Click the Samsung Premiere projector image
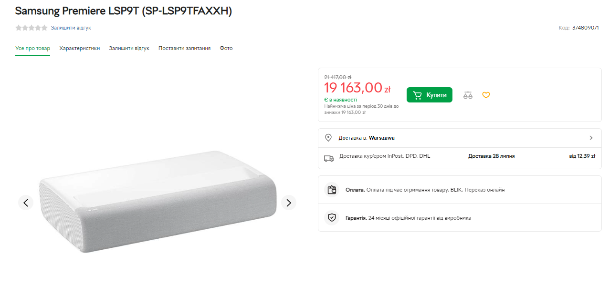The width and height of the screenshot is (609, 285). pyautogui.click(x=157, y=210)
